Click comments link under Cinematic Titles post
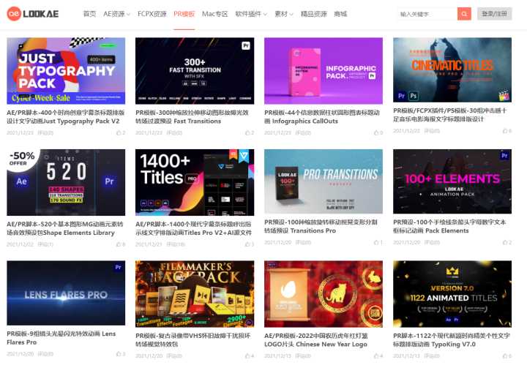Viewport: 527px width, 365px height. coord(432,131)
